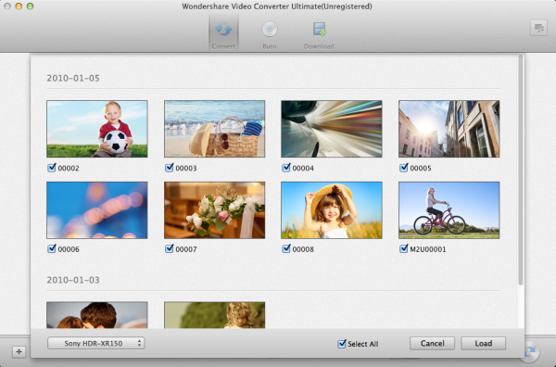
Task: Click the vertical scrollbar of the clip list
Action: 521,171
